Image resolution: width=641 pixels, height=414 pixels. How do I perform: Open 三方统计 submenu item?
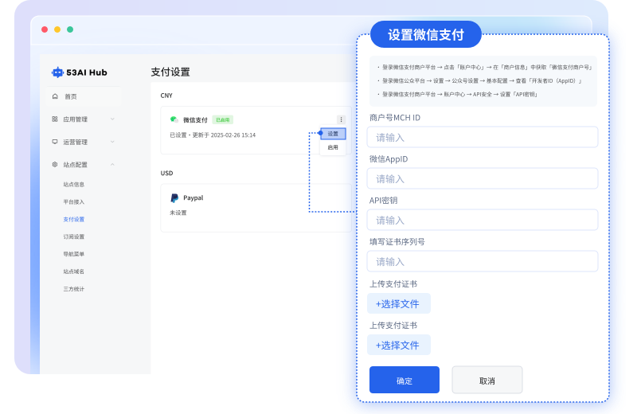point(73,289)
